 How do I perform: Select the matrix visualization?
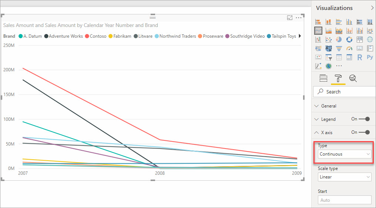[x=349, y=57]
